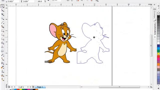Select the Polygon tool
Viewport: 160px width, 90px height.
tap(2, 39)
